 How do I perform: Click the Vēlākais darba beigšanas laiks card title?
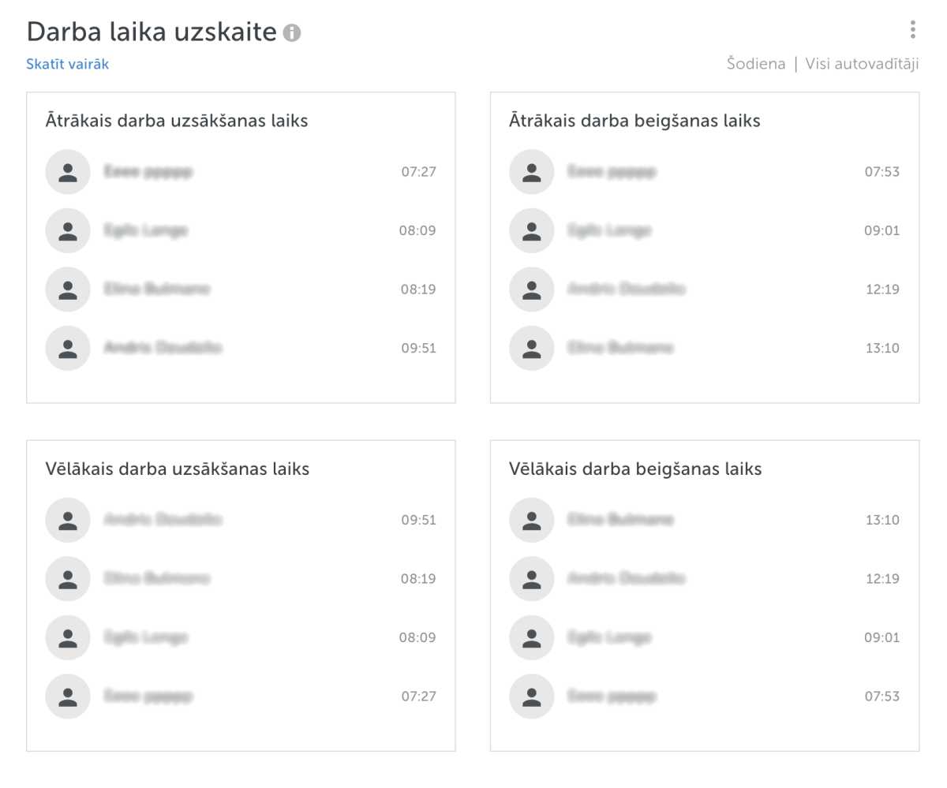pos(635,469)
